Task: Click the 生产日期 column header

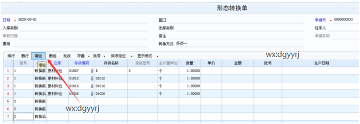Action: point(321,63)
